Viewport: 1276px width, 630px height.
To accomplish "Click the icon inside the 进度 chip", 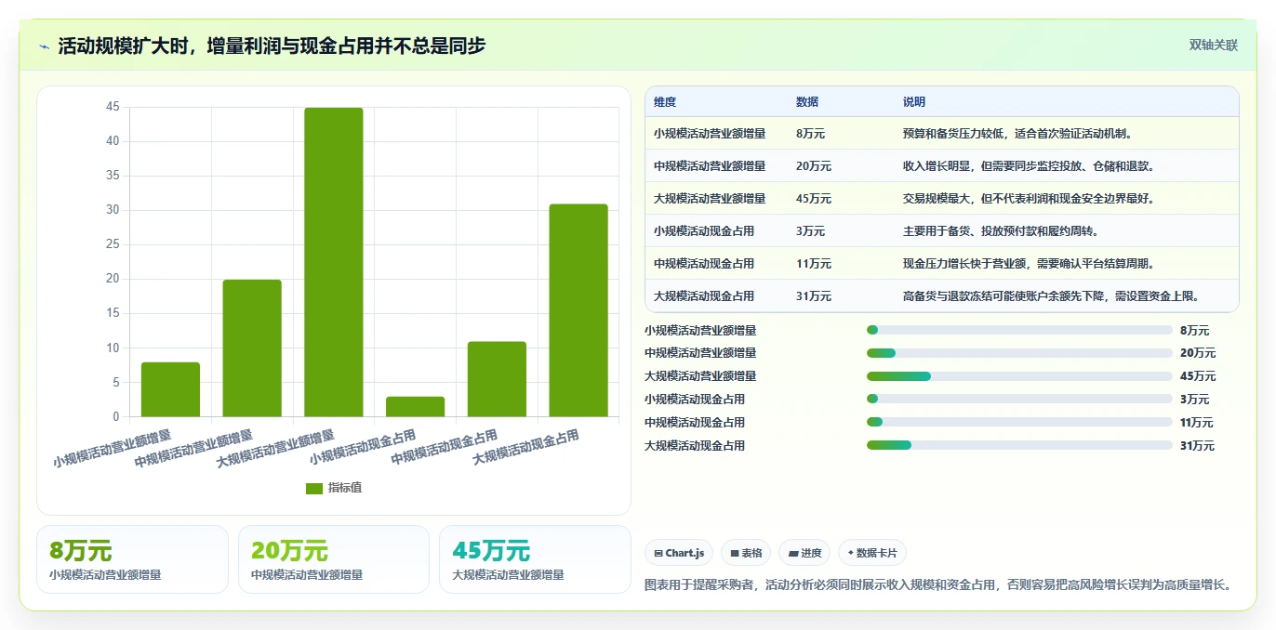I will 793,553.
